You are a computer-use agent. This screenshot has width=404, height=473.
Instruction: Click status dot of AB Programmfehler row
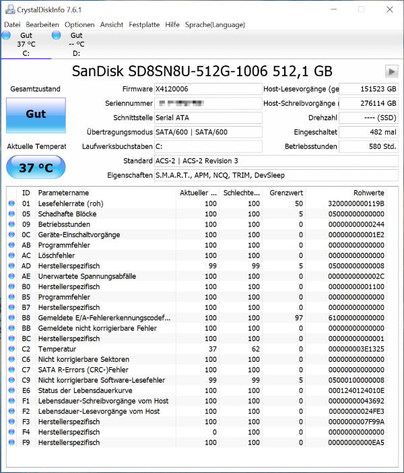point(11,245)
